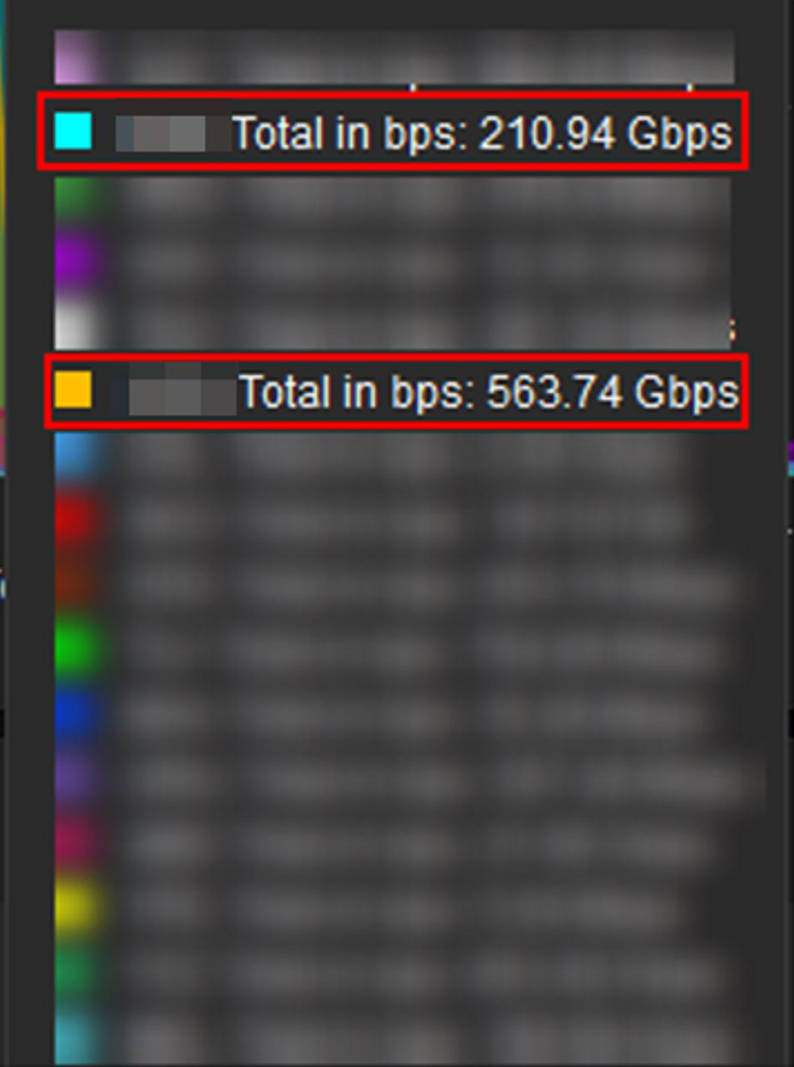Click the cyan legend color swatch
The image size is (794, 1067).
click(x=73, y=132)
